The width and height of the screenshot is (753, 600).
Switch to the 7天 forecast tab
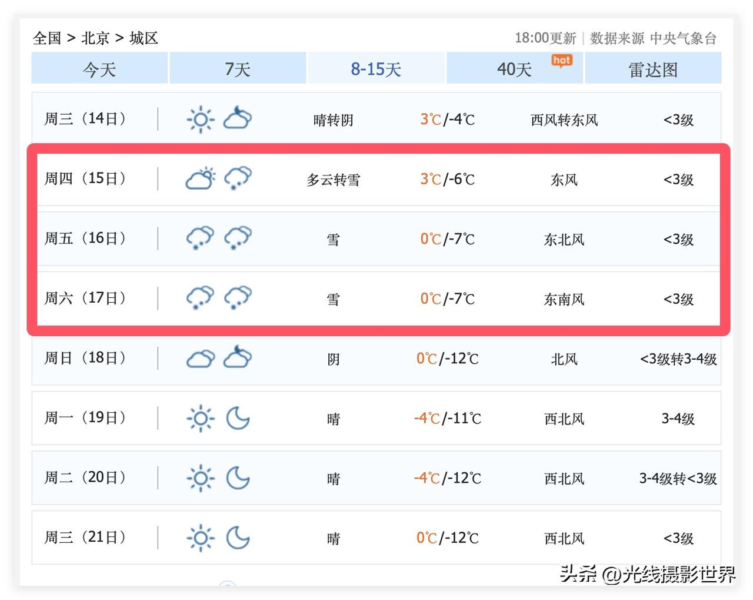tap(238, 68)
